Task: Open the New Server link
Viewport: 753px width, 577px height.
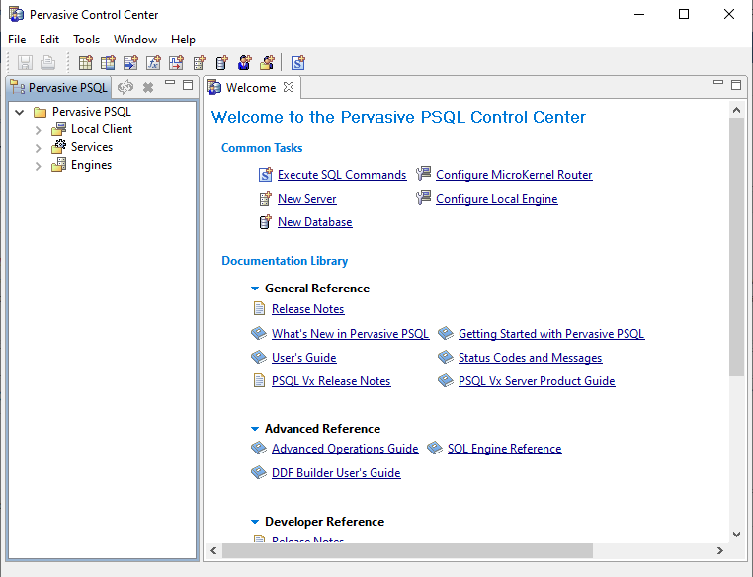Action: [307, 199]
